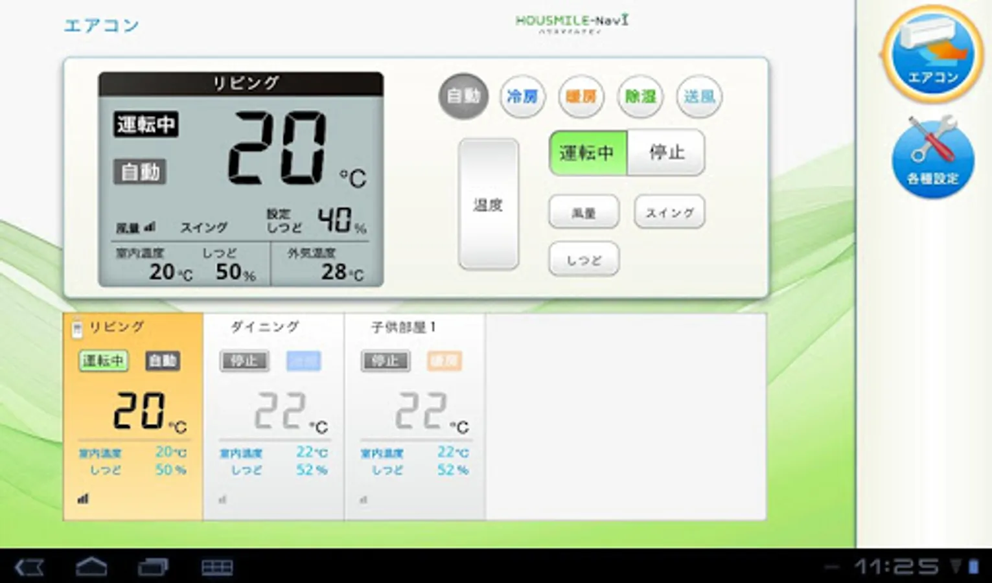The height and width of the screenshot is (583, 992).
Task: Select 自動 auto mode
Action: coord(463,97)
